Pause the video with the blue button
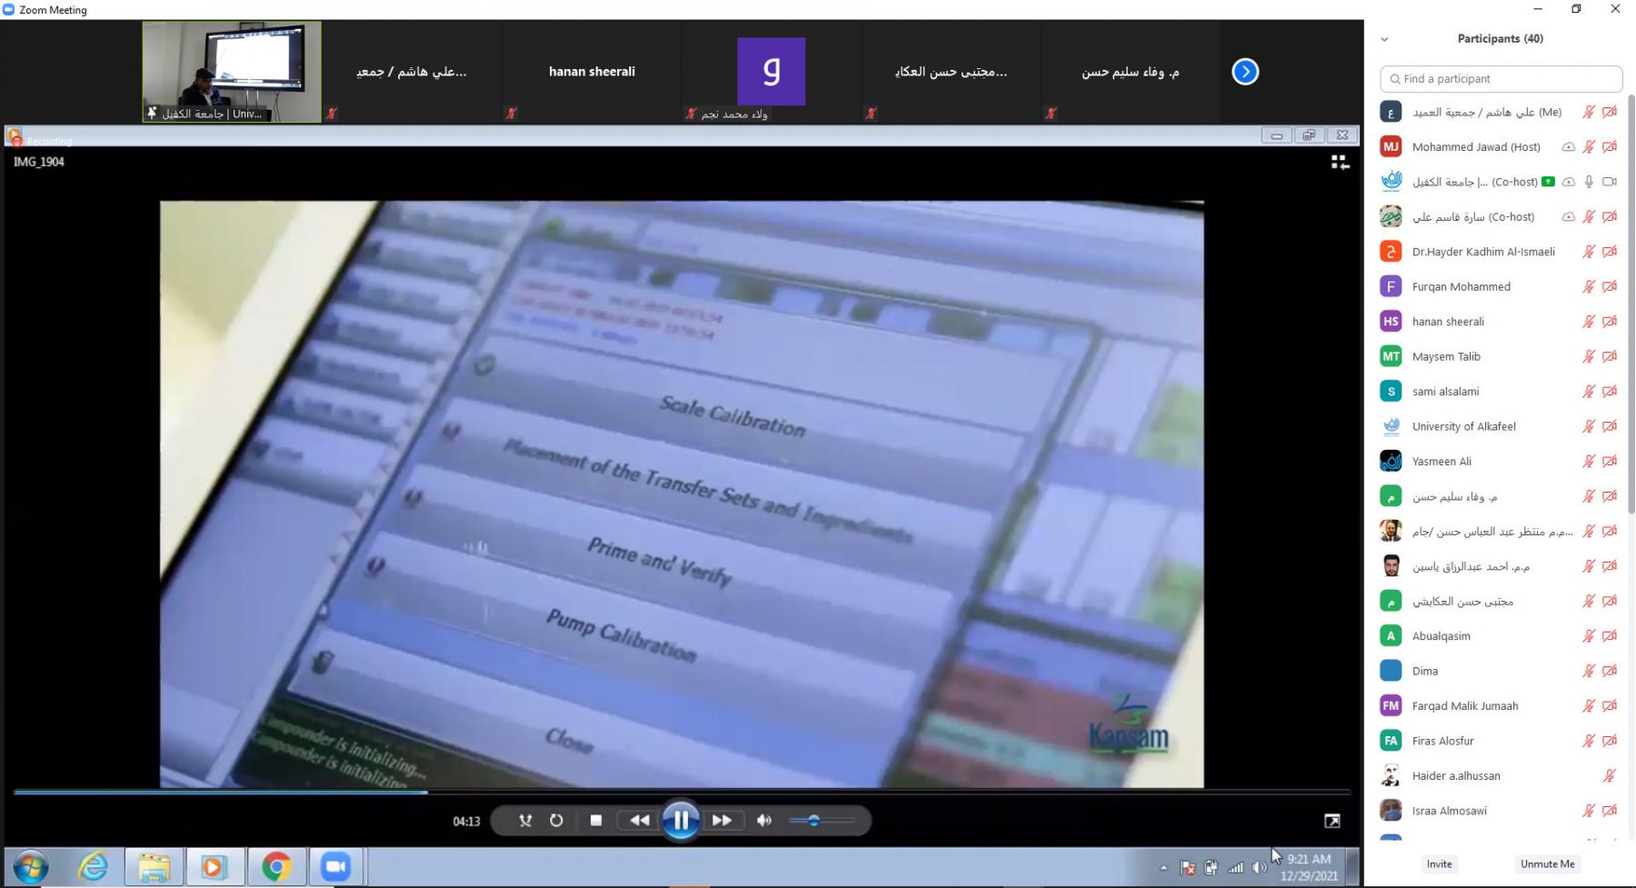This screenshot has height=888, width=1636. [680, 821]
